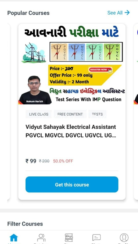The height and width of the screenshot is (244, 138).
Task: Open the Vidyut Sahayak course banner image
Action: (x=72, y=64)
